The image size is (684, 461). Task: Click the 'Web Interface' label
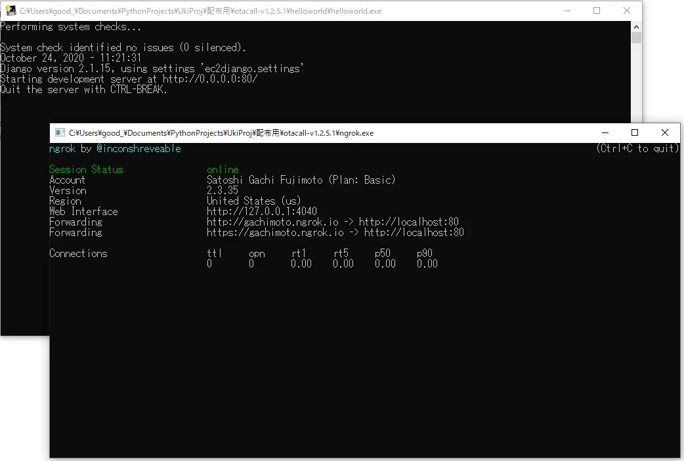click(84, 211)
